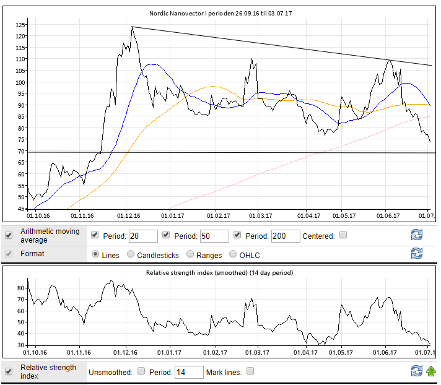Click the green up arrow icon
The width and height of the screenshot is (441, 385).
pyautogui.click(x=431, y=371)
